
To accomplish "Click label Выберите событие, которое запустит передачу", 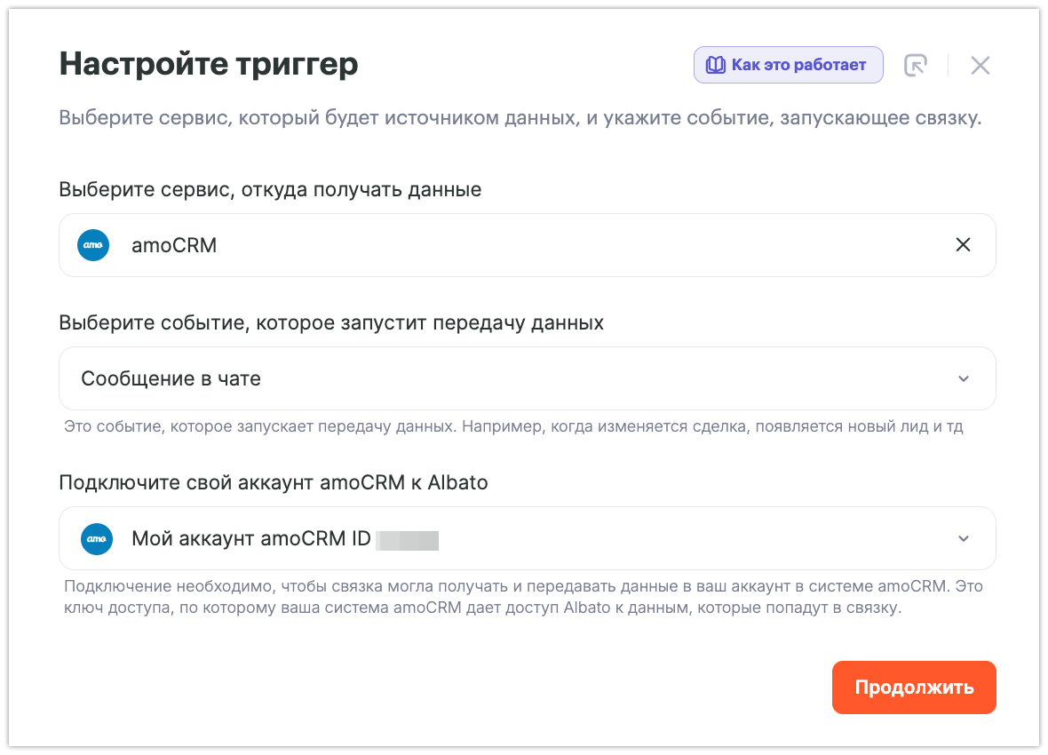I will point(331,322).
